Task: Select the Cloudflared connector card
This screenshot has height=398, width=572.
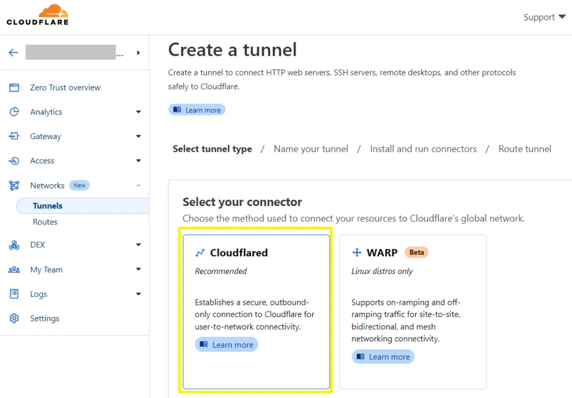Action: click(x=256, y=311)
